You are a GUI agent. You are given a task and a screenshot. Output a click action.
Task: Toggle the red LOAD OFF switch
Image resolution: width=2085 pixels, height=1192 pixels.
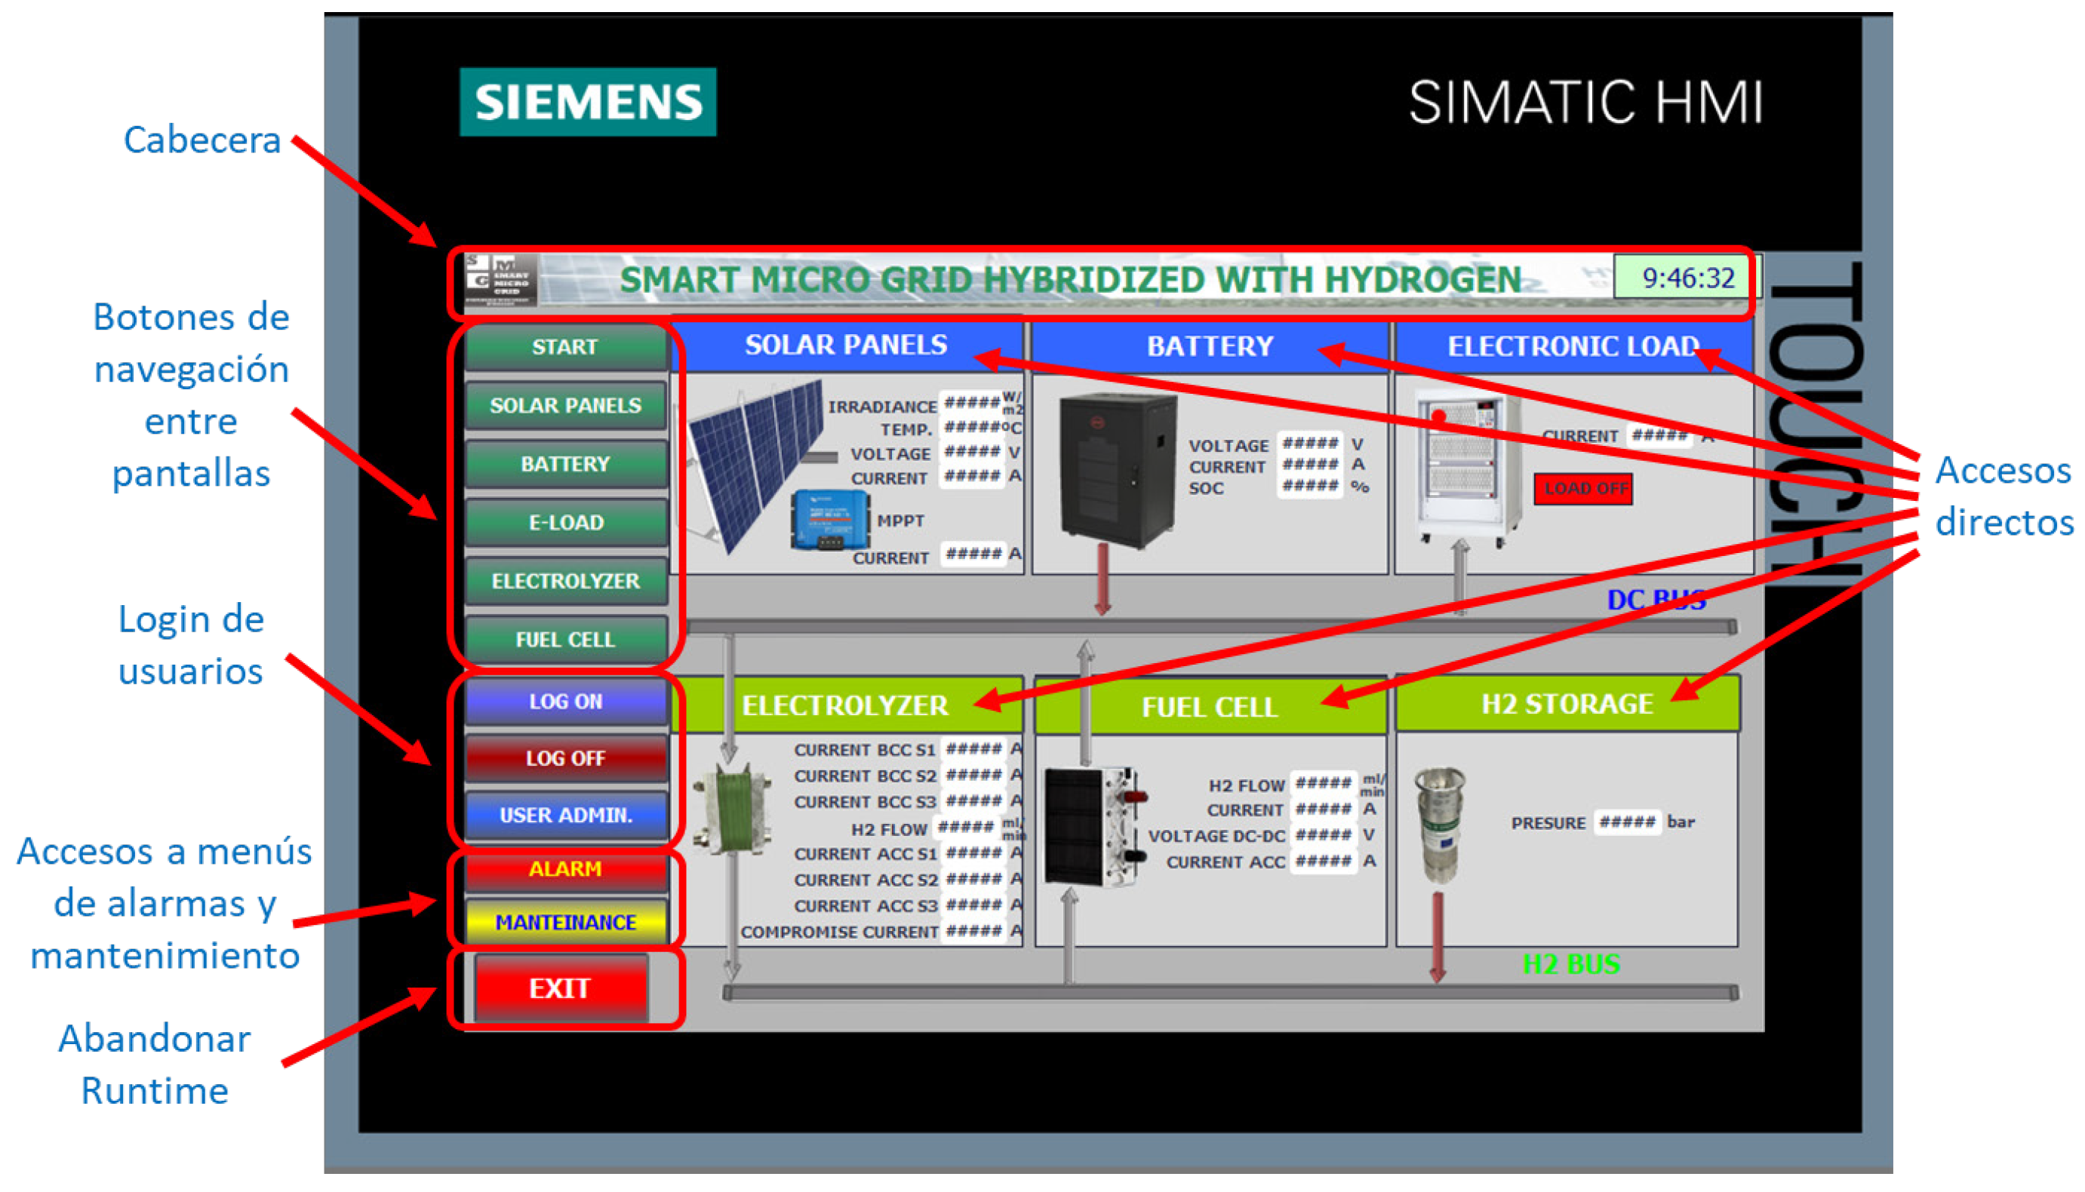(1583, 489)
